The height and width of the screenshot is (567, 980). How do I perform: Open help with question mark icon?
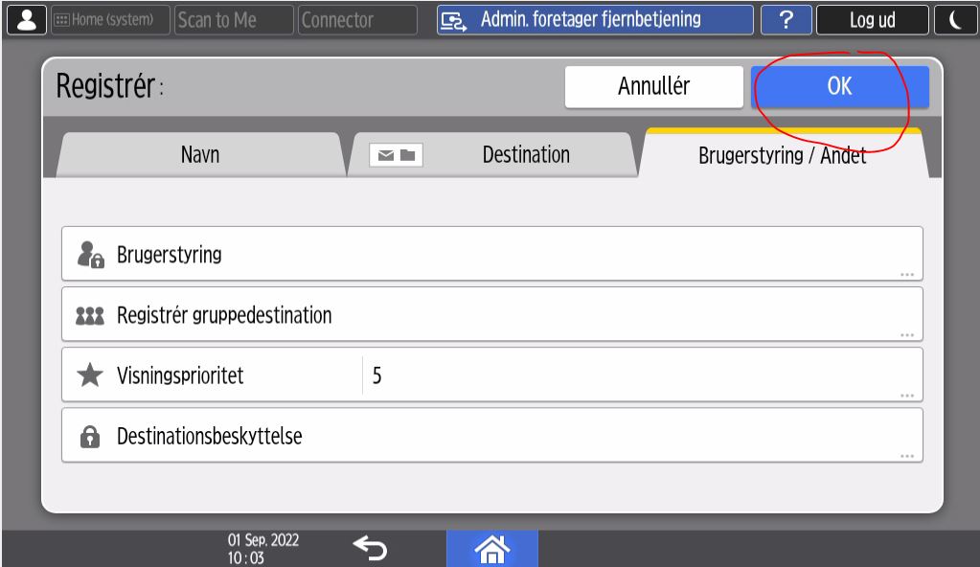[x=786, y=20]
